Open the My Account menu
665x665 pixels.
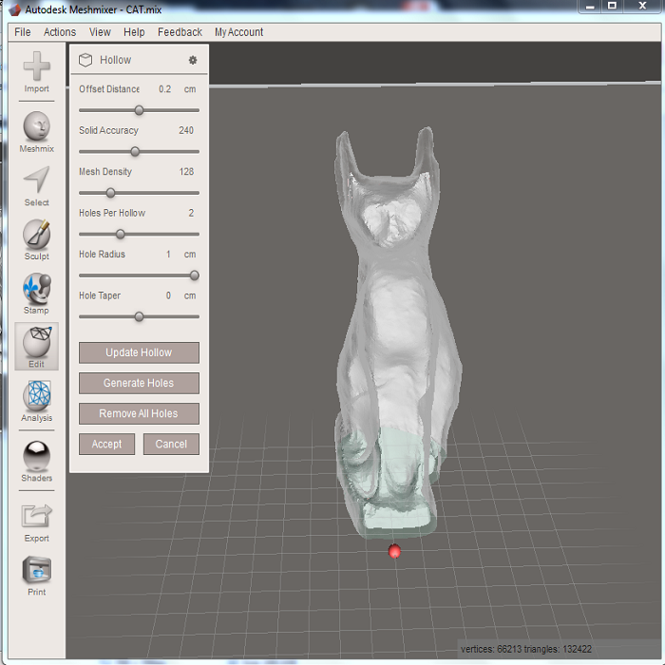[x=238, y=32]
